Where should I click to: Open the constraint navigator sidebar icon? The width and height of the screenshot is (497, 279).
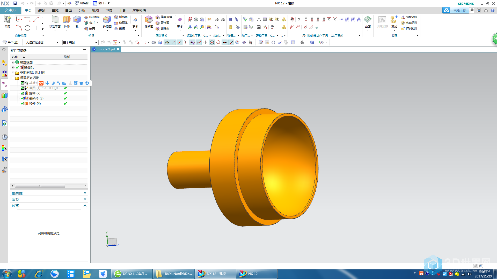[x=4, y=74]
